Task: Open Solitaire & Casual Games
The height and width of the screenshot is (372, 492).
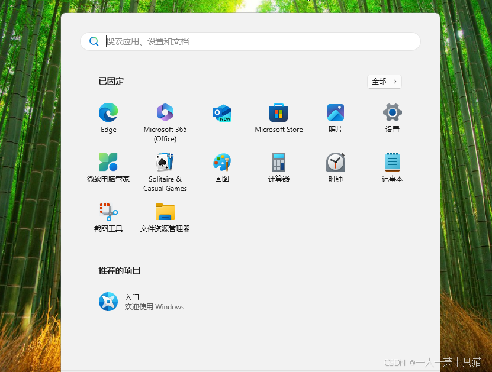Action: (x=165, y=162)
